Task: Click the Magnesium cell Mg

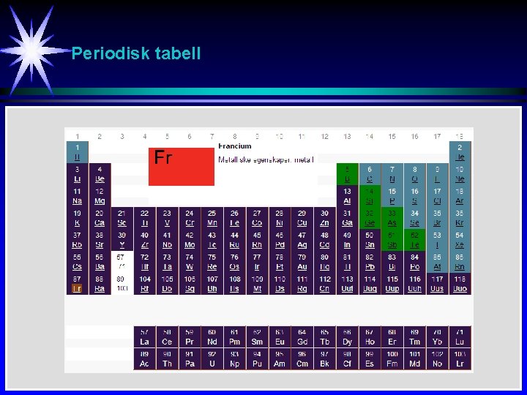Action: [100, 196]
